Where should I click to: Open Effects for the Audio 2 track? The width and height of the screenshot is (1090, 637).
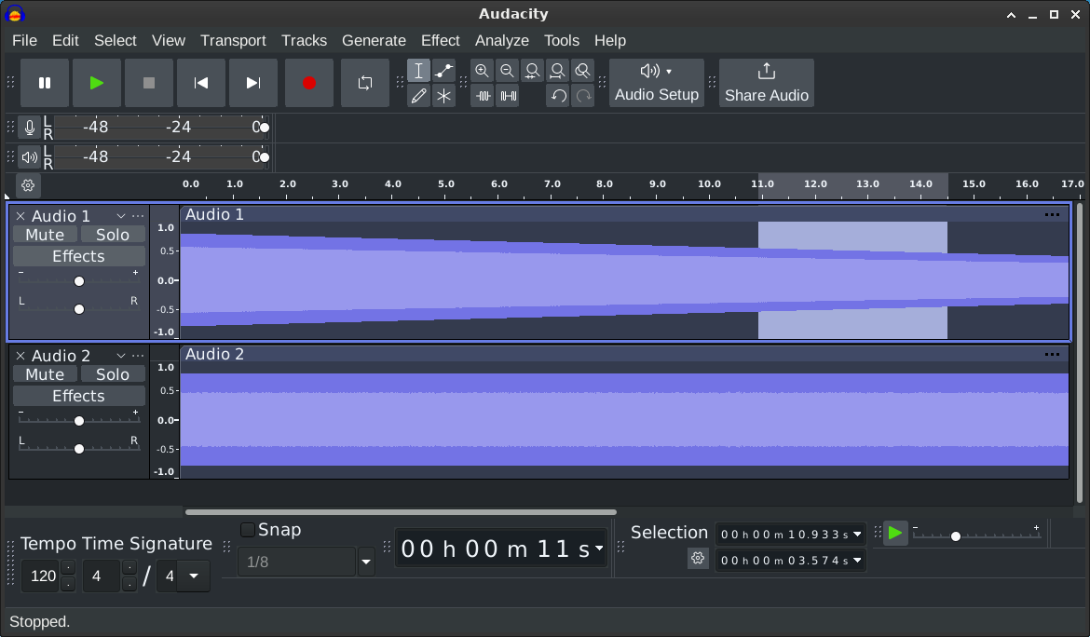[x=78, y=395]
